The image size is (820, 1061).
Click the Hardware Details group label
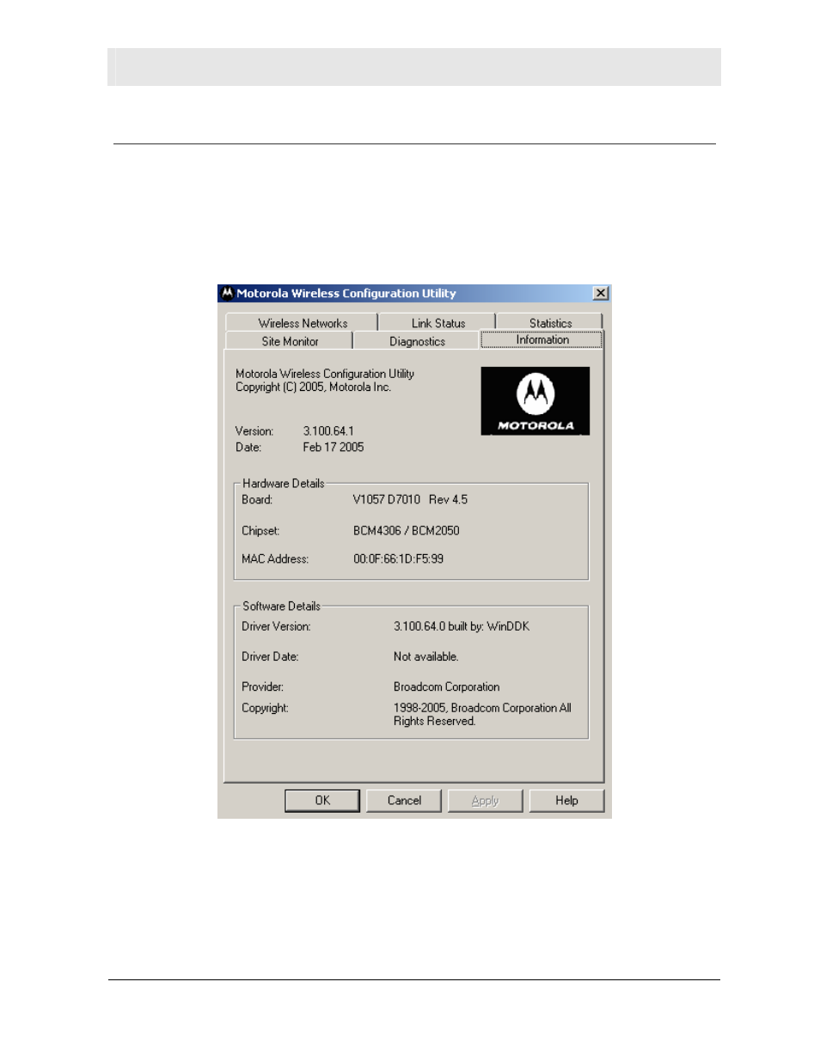[x=283, y=484]
